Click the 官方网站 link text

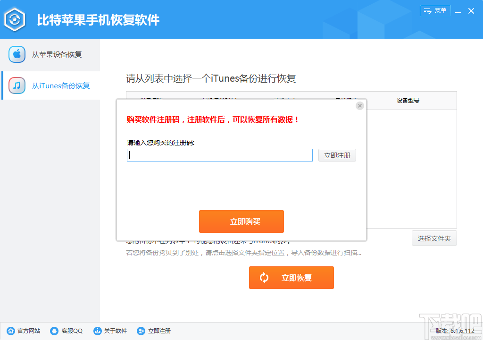pos(29,331)
